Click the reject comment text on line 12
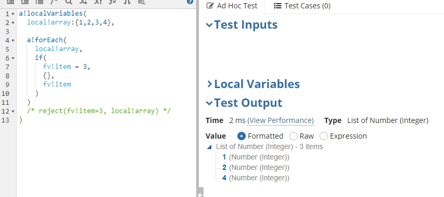 (99, 111)
